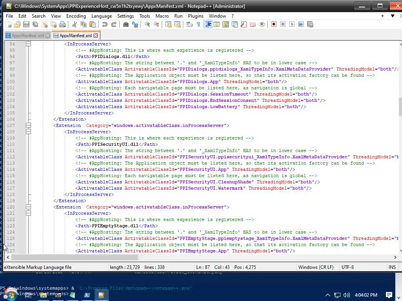Close the active AppxManifest.xml tab
The height and width of the screenshot is (301, 402).
coord(96,36)
